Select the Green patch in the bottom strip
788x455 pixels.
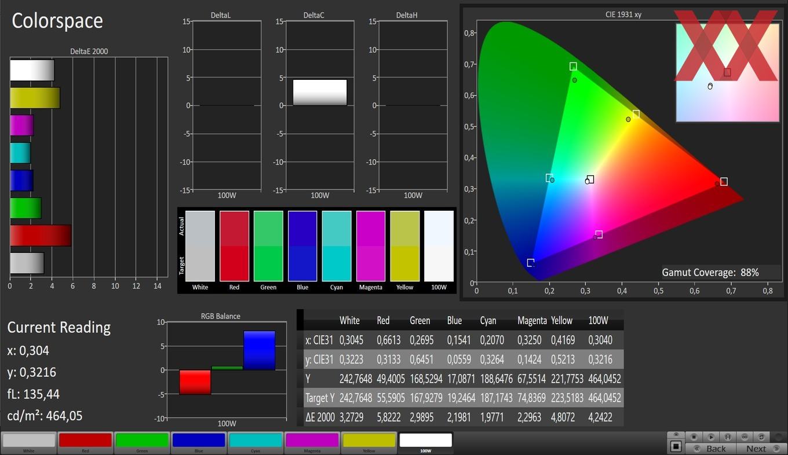coord(142,443)
